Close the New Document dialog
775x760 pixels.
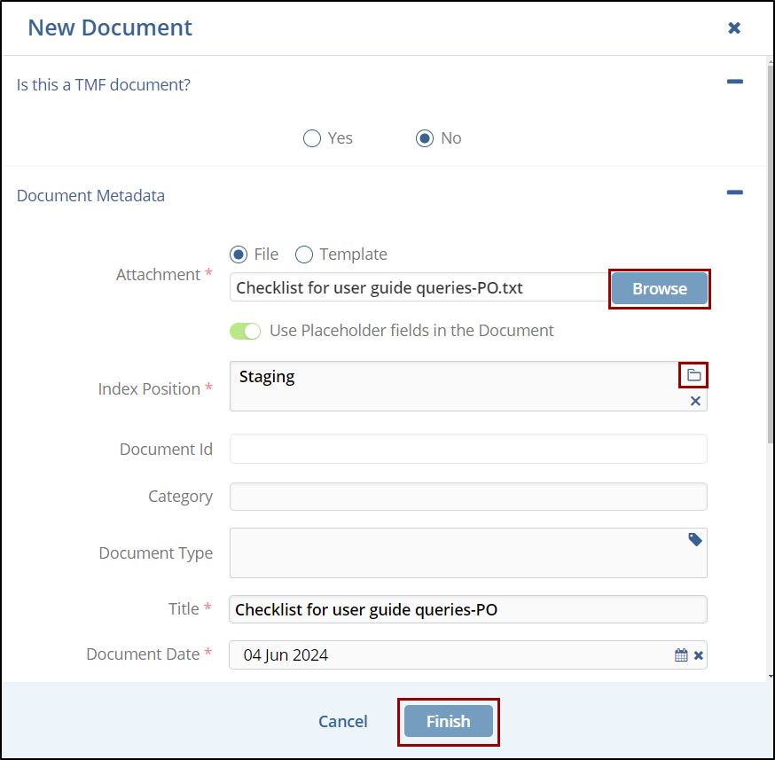pos(734,28)
